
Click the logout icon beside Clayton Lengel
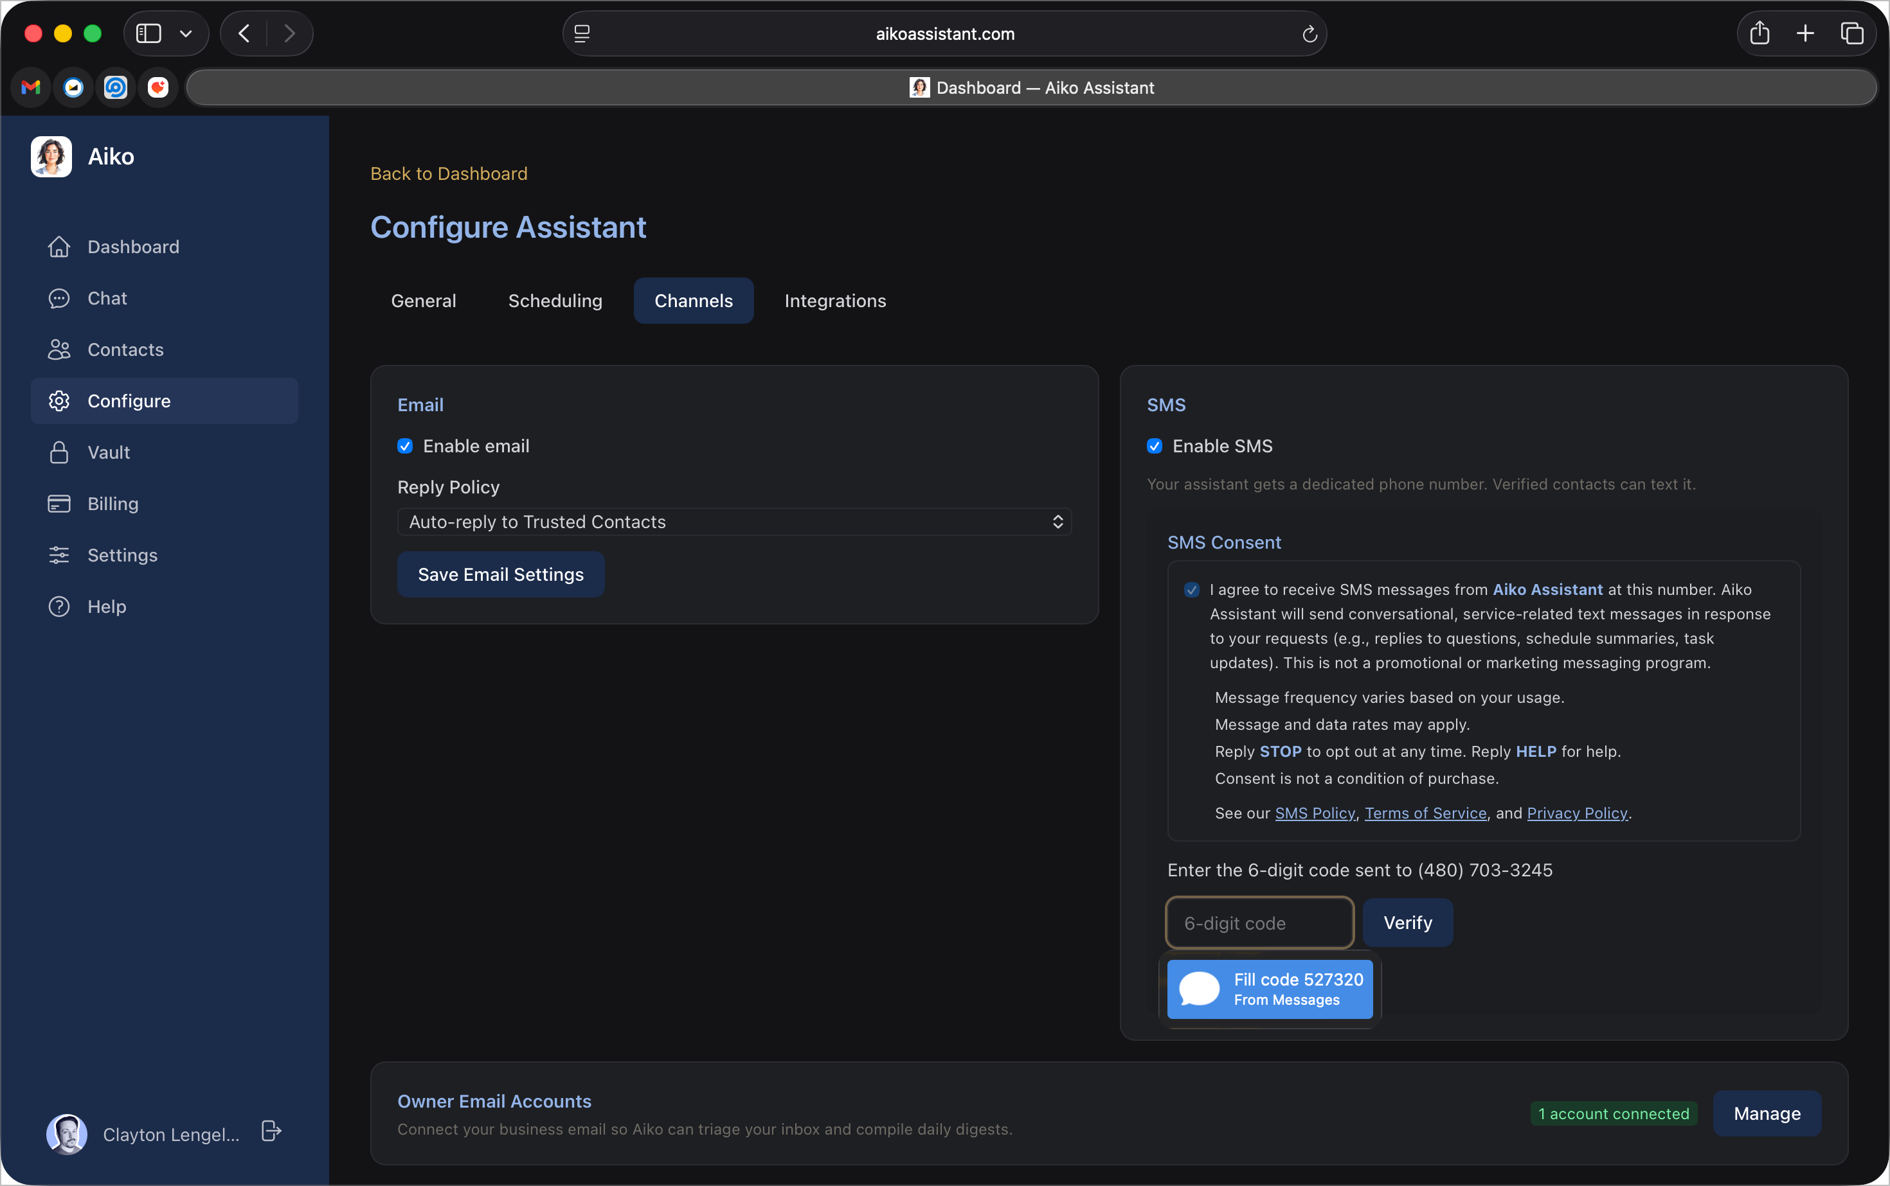point(271,1131)
